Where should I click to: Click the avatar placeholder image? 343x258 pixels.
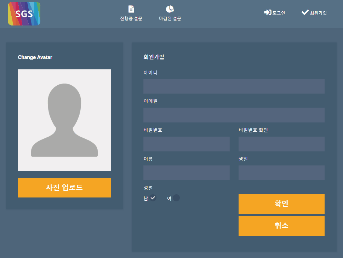(x=64, y=120)
